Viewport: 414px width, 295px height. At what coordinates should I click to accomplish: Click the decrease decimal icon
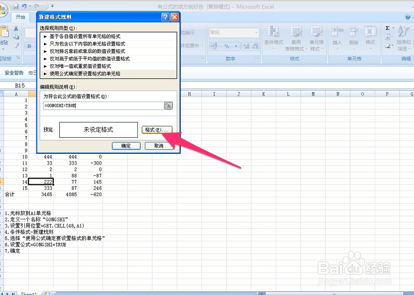[255, 46]
